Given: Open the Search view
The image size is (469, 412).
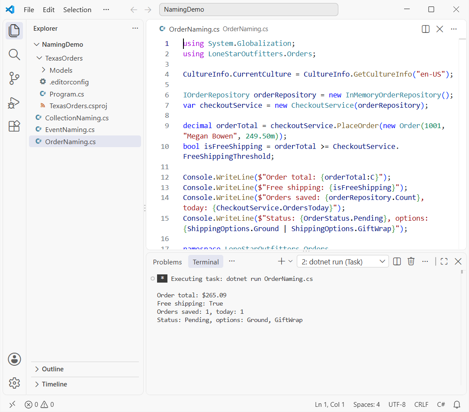Looking at the screenshot, I should [x=14, y=55].
